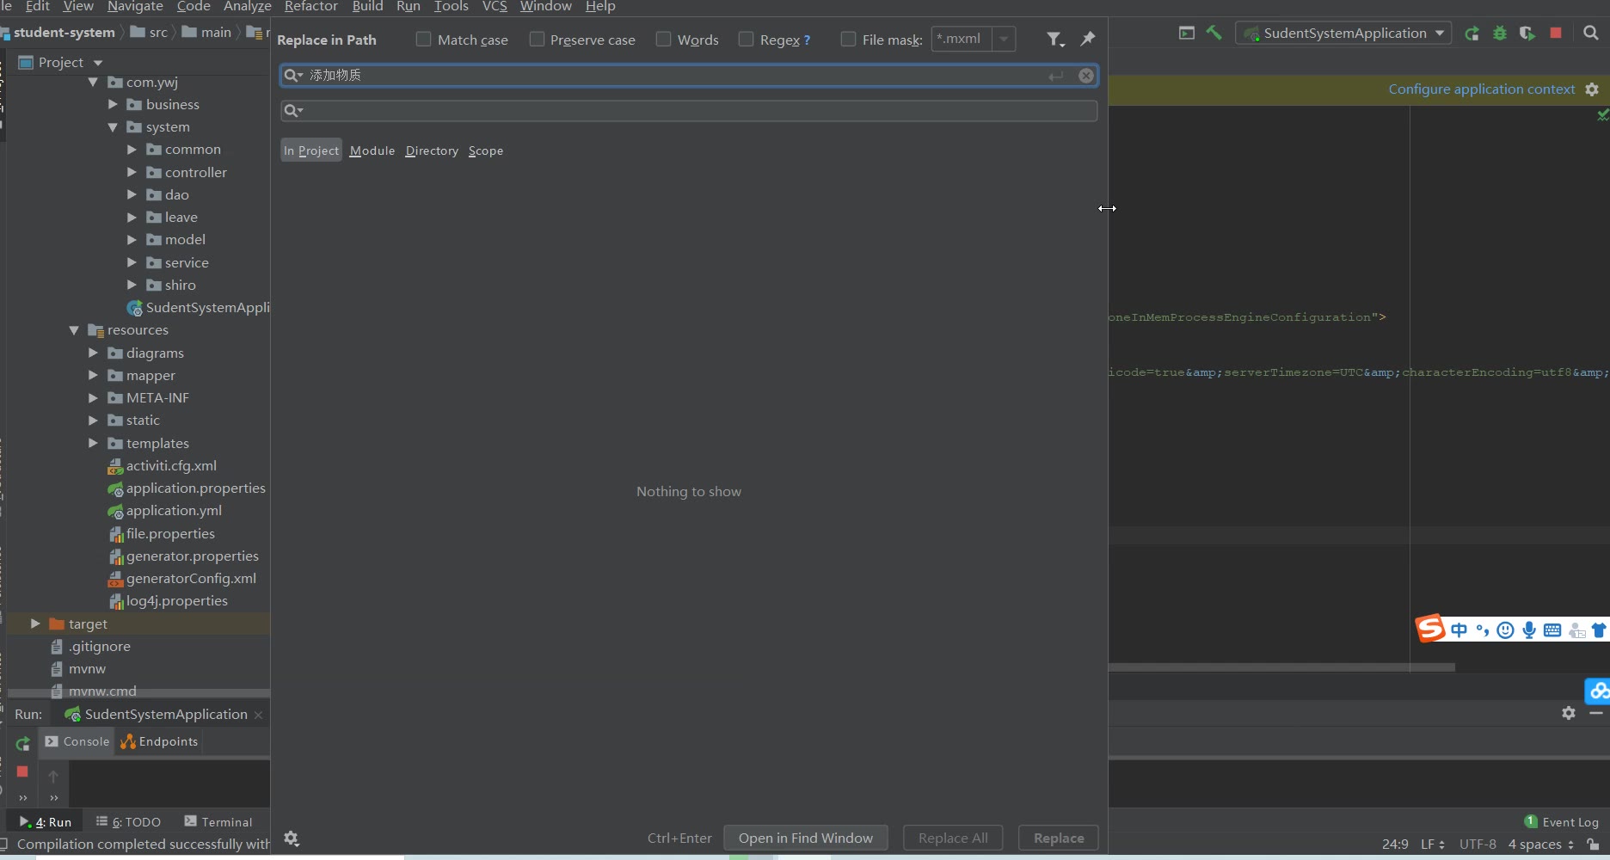The image size is (1610, 860).
Task: Open Search Everywhere magnifier icon
Action: pyautogui.click(x=1591, y=33)
